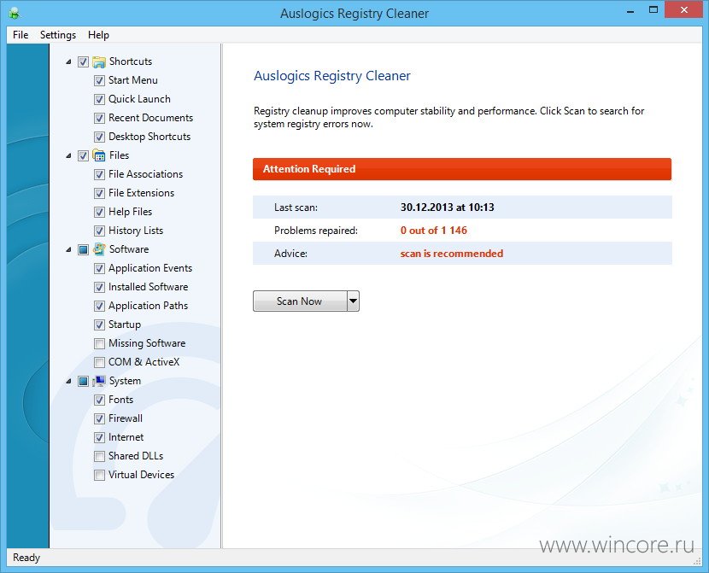709x573 pixels.
Task: Uncheck the File Extensions checkbox
Action: [99, 193]
